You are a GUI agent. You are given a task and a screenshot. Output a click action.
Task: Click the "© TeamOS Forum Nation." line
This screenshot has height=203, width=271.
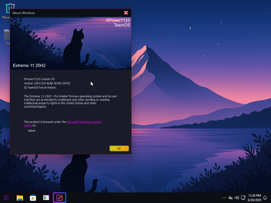point(40,87)
